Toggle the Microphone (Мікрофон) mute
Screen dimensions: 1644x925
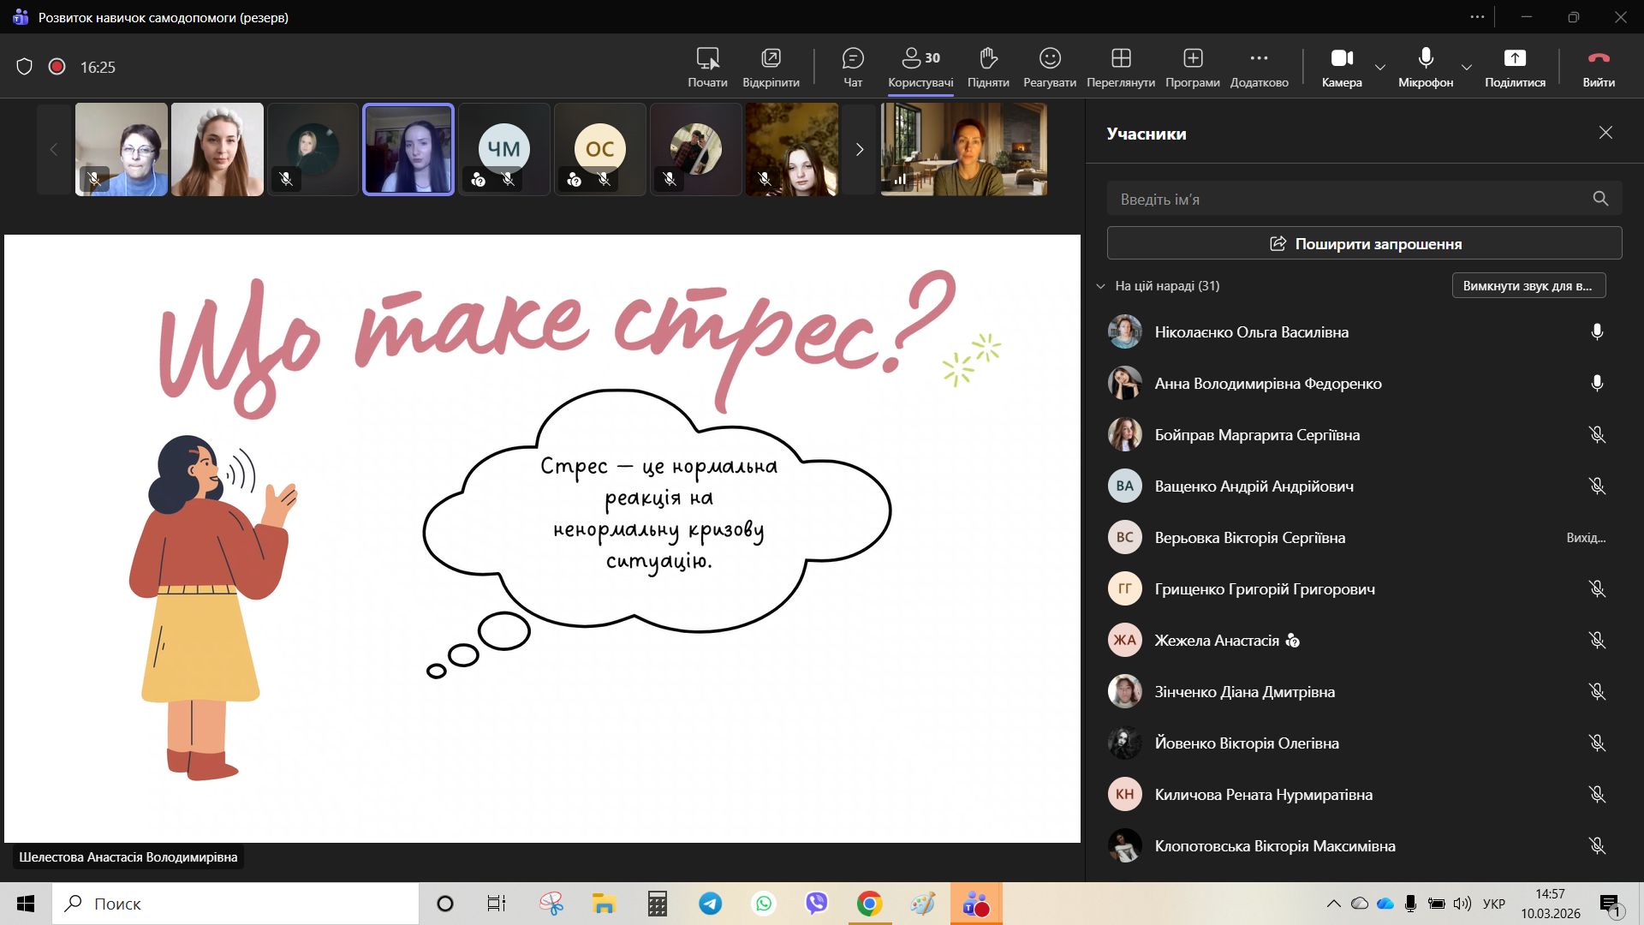[x=1426, y=67]
